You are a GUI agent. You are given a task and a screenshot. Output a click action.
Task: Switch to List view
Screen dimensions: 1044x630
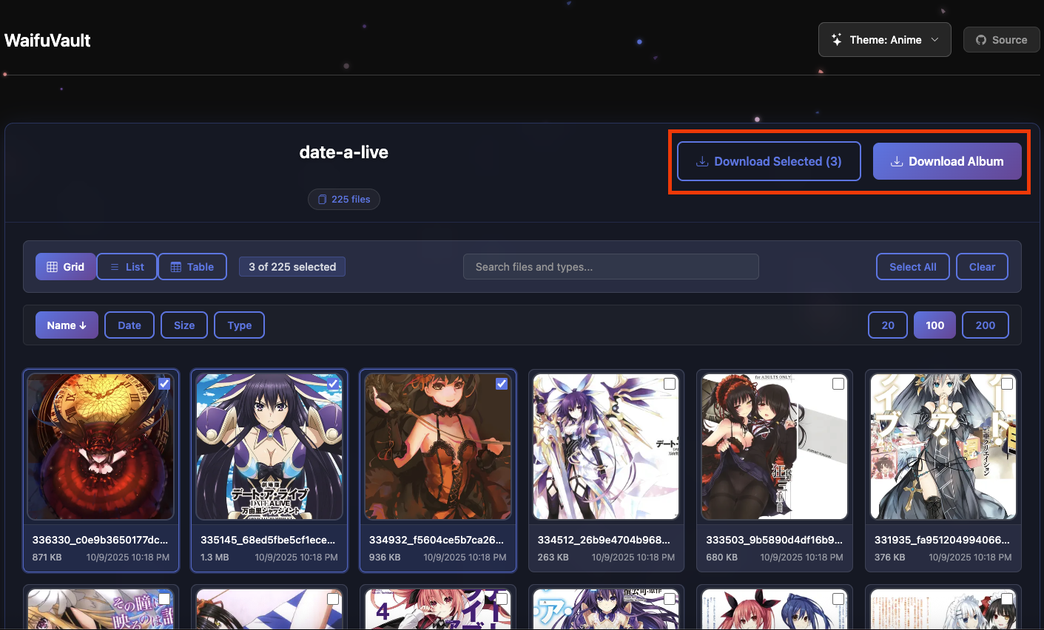point(127,267)
